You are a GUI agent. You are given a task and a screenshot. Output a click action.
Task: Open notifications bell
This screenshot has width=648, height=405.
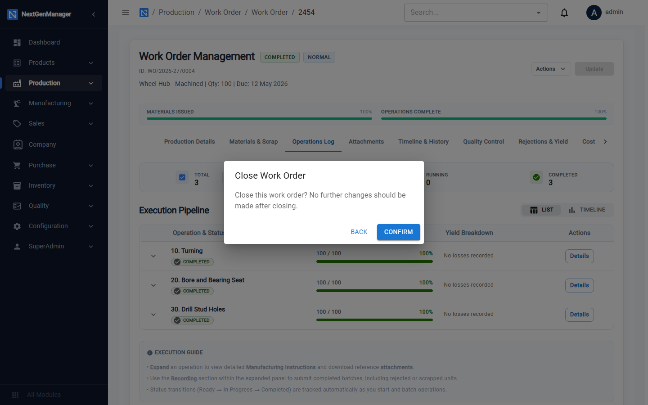point(564,13)
